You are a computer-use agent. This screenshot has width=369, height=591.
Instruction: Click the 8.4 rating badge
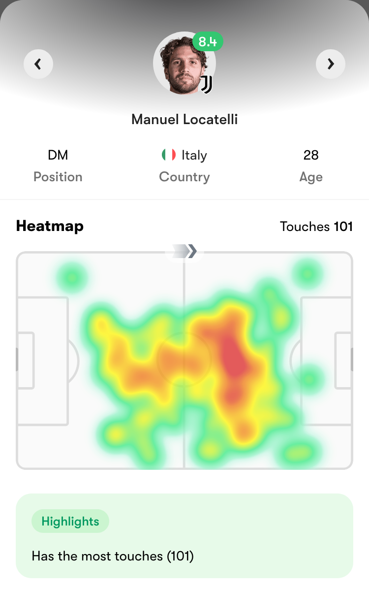tap(208, 41)
